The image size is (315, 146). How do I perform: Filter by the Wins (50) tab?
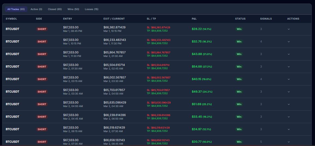coord(73,9)
